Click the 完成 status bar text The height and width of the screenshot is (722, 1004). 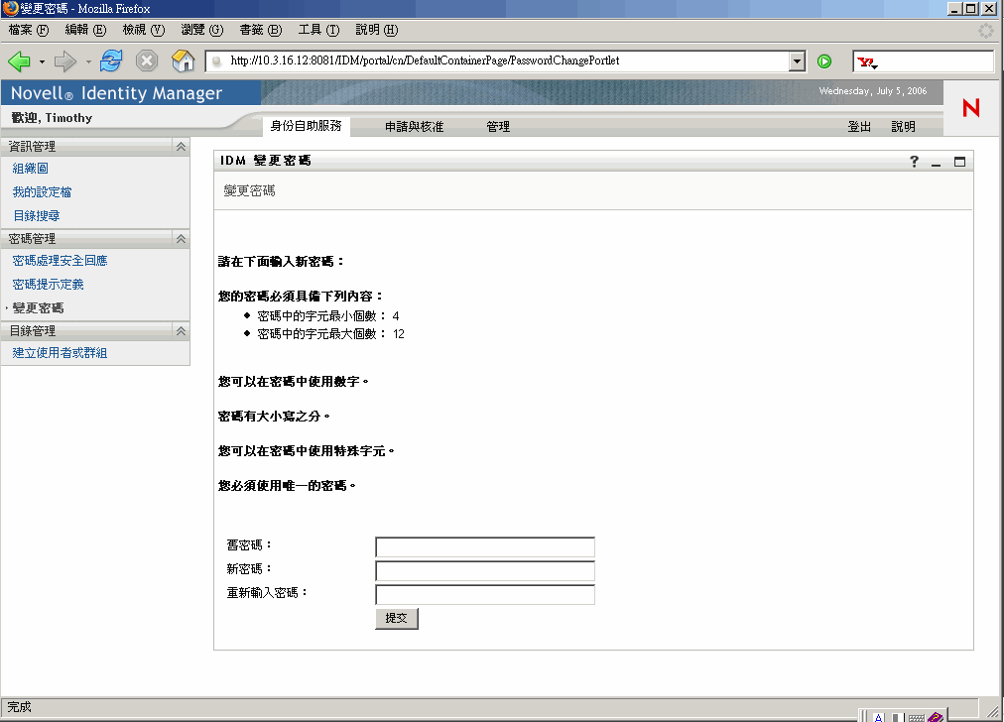pyautogui.click(x=19, y=707)
